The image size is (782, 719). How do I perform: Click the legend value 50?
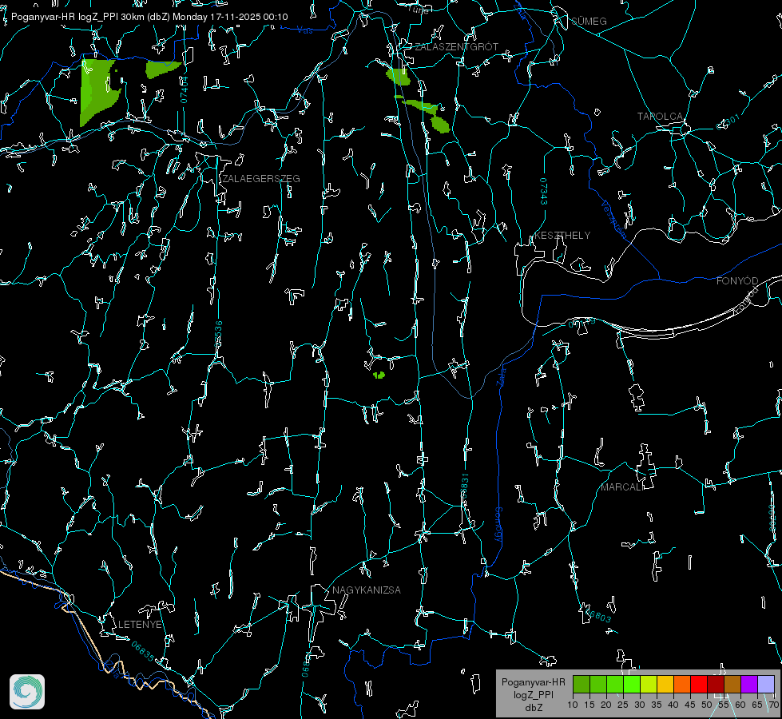(x=706, y=705)
